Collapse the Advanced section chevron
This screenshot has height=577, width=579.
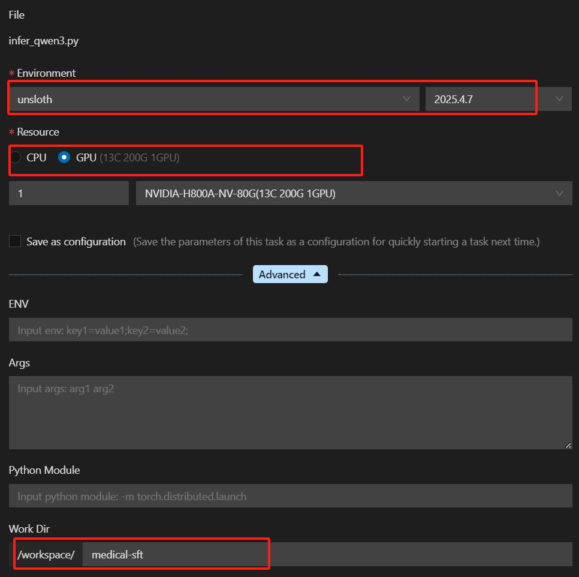(x=316, y=274)
